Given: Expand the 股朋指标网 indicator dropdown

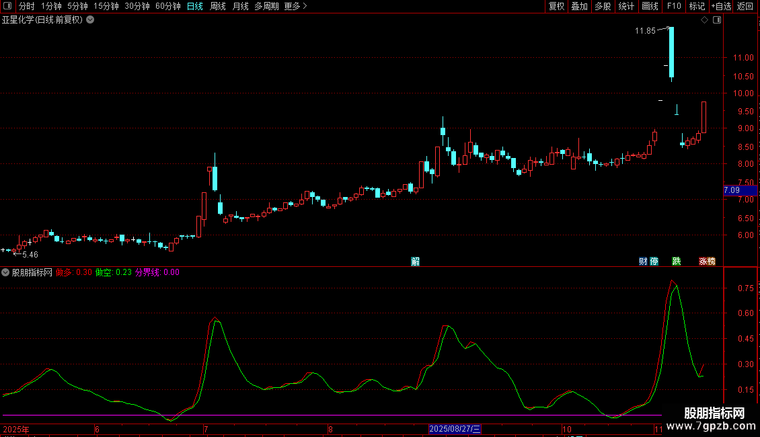Looking at the screenshot, I should 6,272.
